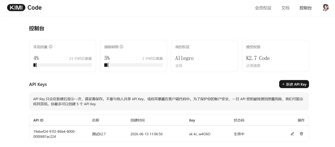Viewport: 335px width, 147px height.
Task: Click the 控制台 page heading
Action: click(x=37, y=28)
